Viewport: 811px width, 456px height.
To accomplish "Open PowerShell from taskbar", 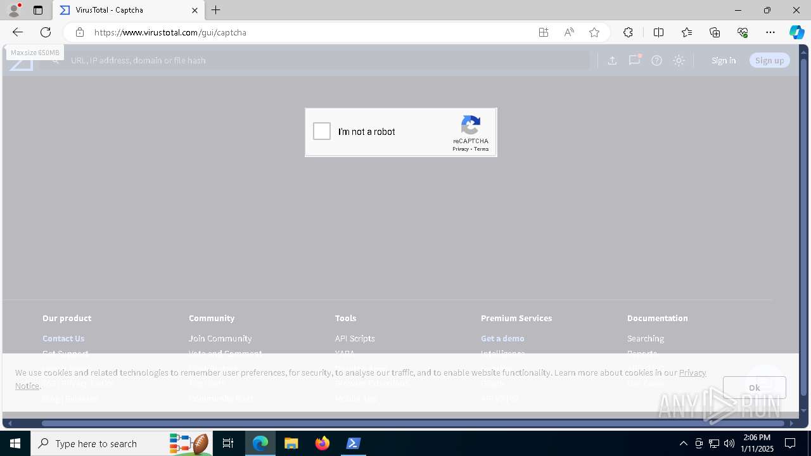I will (354, 443).
